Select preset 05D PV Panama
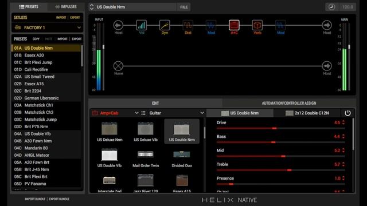The image size is (367, 206). click(46, 184)
